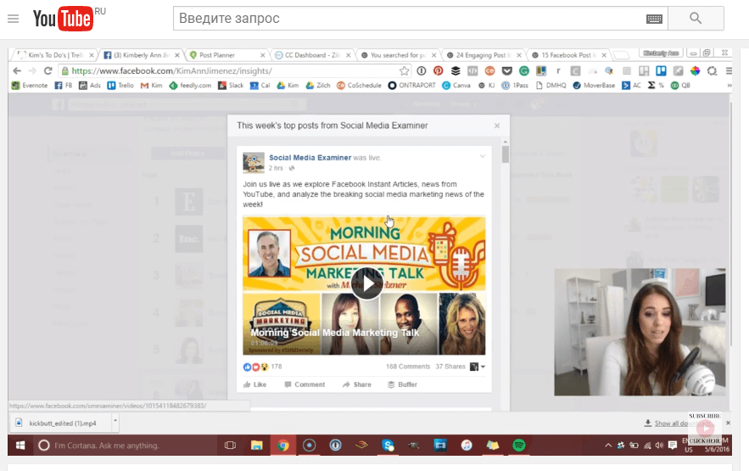Close the Post Planner tab
749x471 pixels.
(x=262, y=55)
